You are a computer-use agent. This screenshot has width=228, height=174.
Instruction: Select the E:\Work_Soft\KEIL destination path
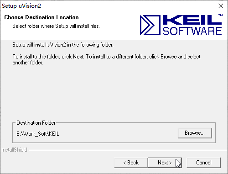click(38, 134)
